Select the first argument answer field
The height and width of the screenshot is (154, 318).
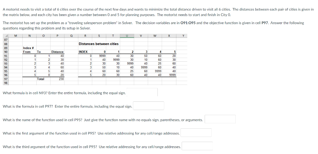point(196,133)
